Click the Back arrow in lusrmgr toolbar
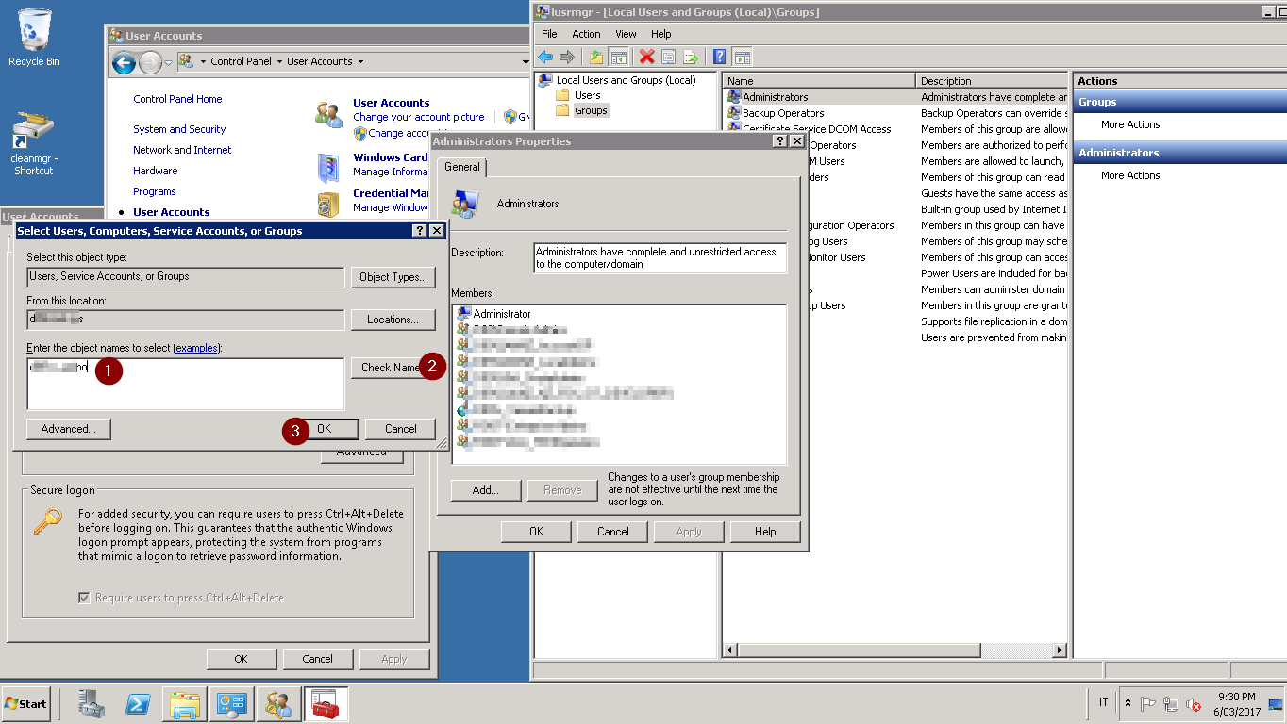 (545, 57)
